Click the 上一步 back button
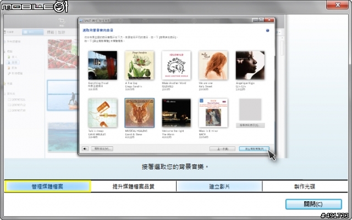The image size is (352, 220). [x=222, y=149]
